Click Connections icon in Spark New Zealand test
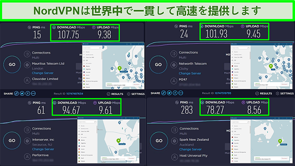Viewport: 295px width, 166px height. pyautogui.click(x=175, y=130)
